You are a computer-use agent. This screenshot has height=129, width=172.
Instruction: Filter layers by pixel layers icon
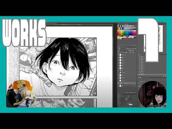point(127,49)
